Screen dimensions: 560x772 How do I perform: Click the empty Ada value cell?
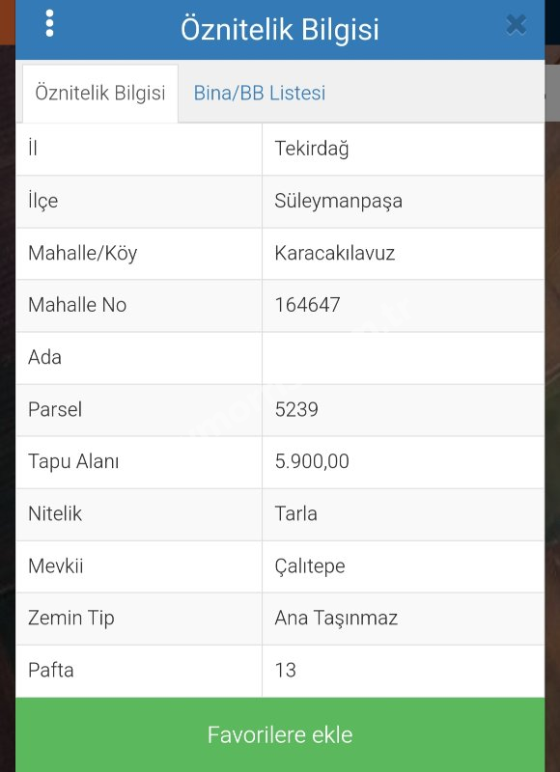404,358
